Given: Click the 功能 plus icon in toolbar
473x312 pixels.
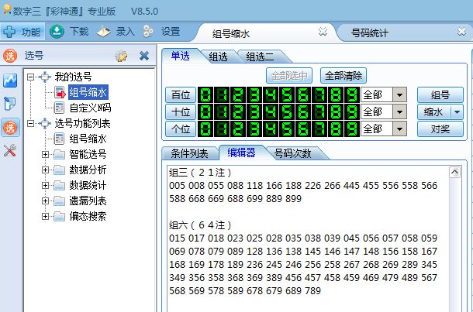Looking at the screenshot, I should [x=10, y=32].
